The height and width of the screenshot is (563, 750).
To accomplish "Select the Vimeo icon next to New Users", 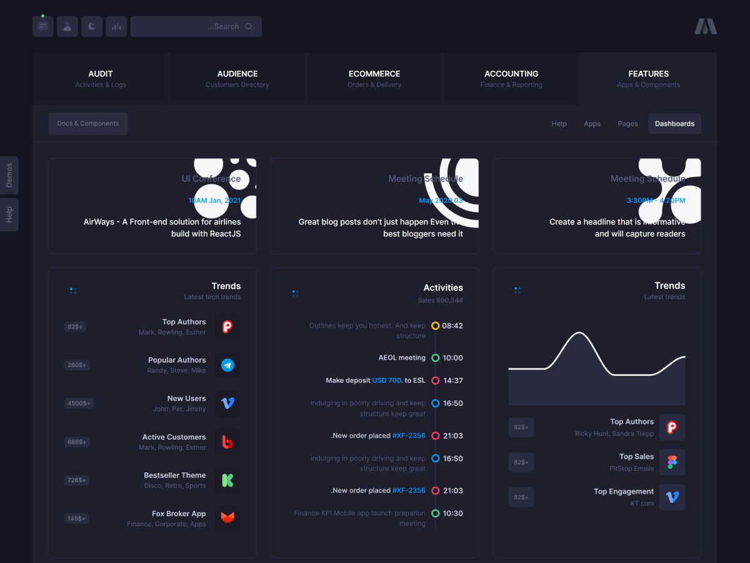I will tap(227, 403).
